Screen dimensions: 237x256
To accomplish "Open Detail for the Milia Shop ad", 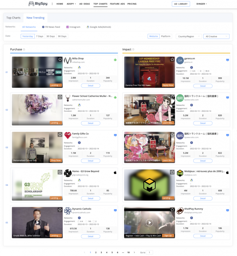I will (91, 85).
